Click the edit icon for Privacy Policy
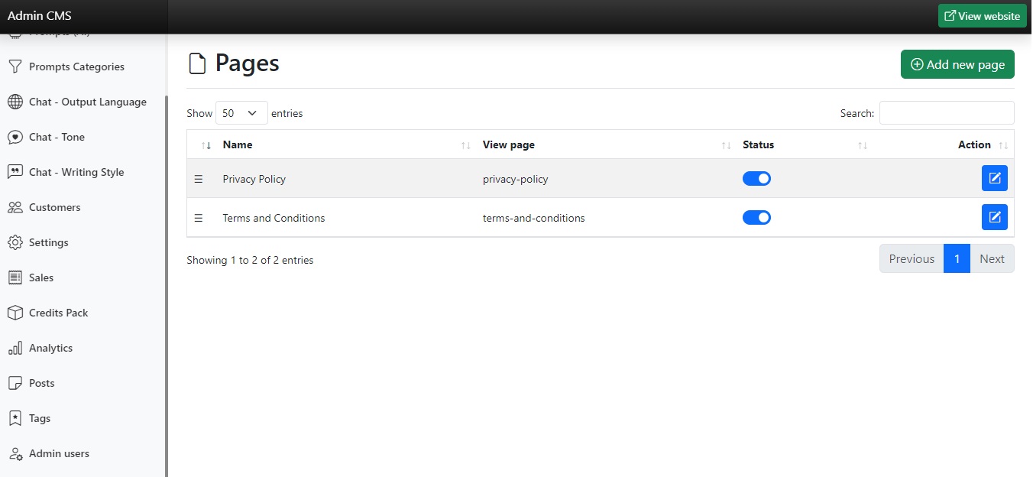Screen dimensions: 1033x477 tap(994, 178)
